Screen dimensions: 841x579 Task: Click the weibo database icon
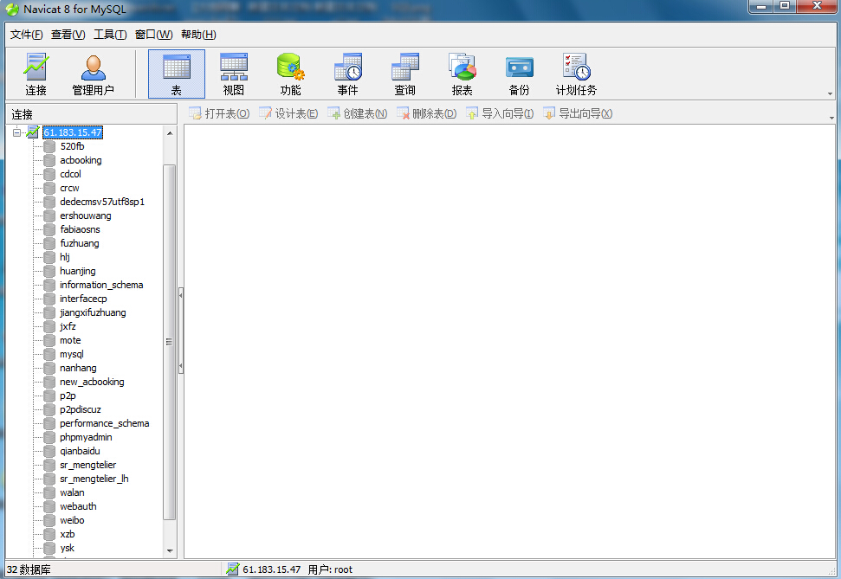(49, 520)
